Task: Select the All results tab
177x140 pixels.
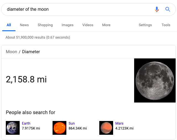Action: pos(9,25)
